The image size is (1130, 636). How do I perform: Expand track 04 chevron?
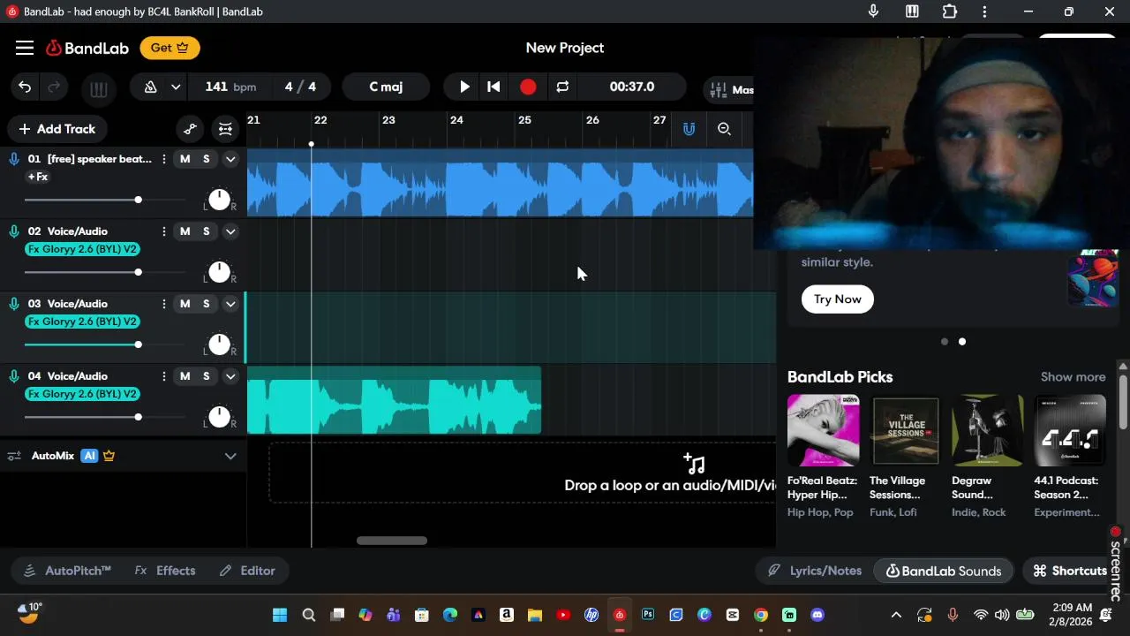tap(230, 376)
